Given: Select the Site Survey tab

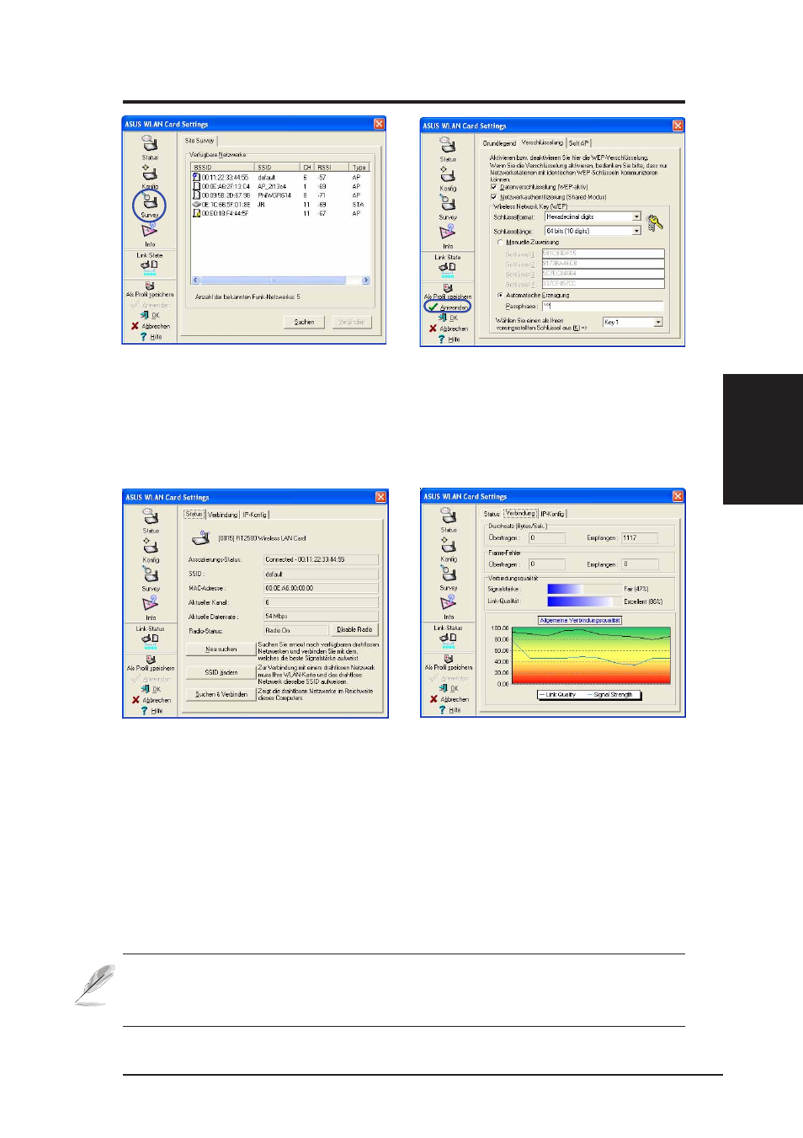Looking at the screenshot, I should [x=199, y=141].
